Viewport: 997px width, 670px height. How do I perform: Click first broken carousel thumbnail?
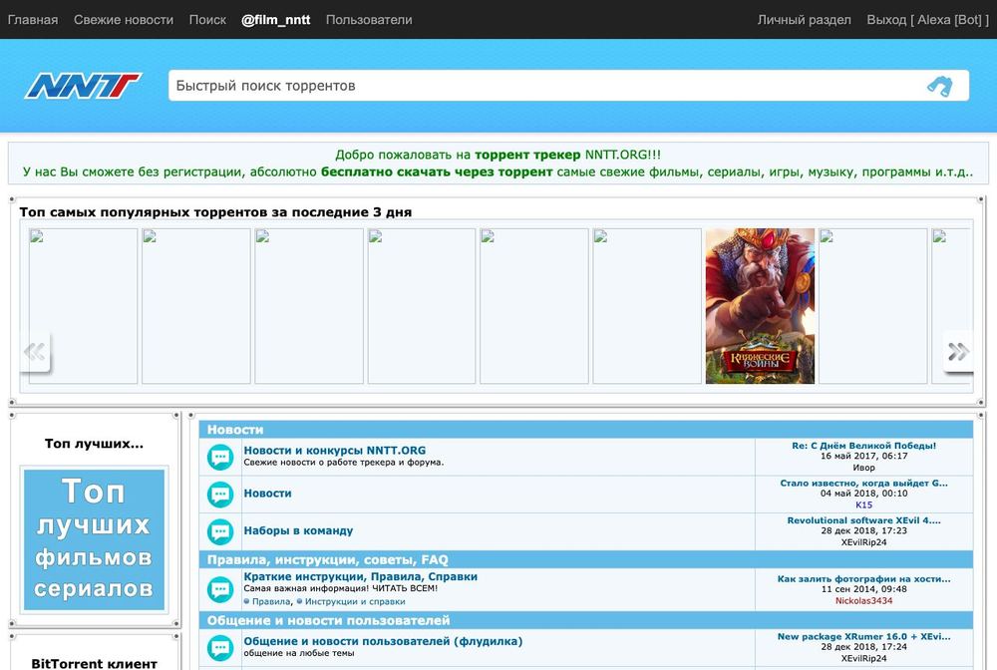click(84, 306)
